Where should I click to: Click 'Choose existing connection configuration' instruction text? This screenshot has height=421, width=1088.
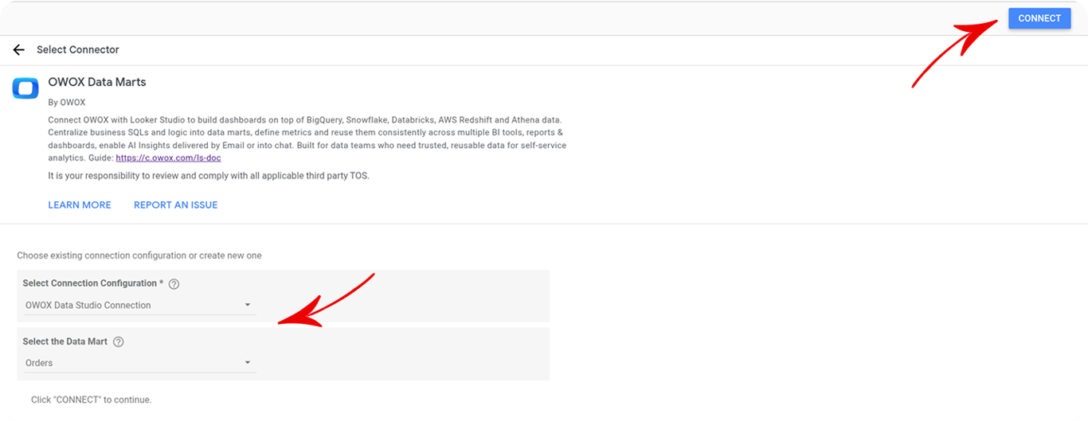139,255
